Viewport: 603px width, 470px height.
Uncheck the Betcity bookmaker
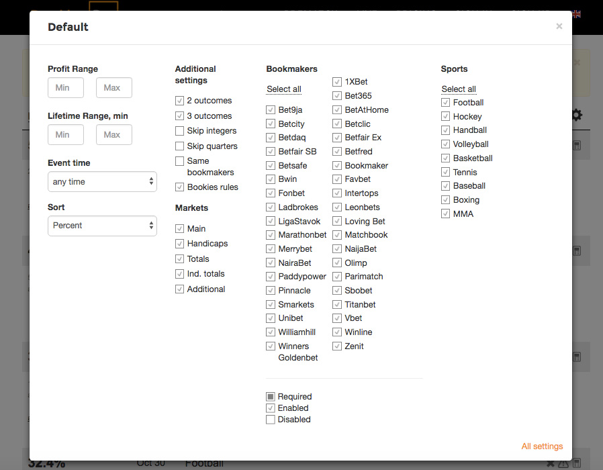(x=271, y=124)
